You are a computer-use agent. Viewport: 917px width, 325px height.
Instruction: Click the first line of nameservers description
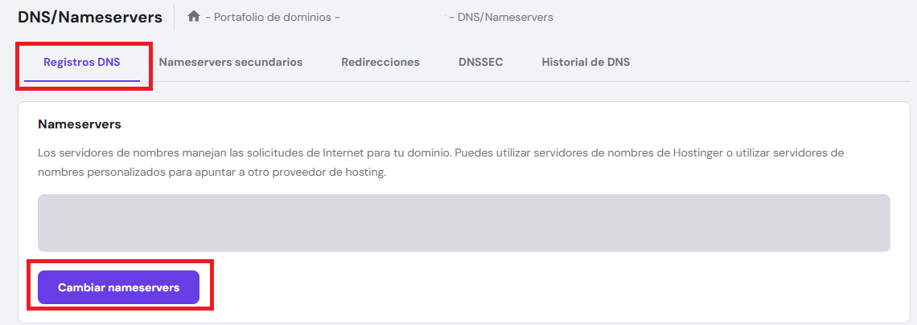pyautogui.click(x=322, y=152)
